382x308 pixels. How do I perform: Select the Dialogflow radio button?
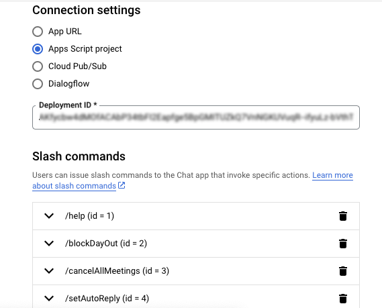(38, 84)
